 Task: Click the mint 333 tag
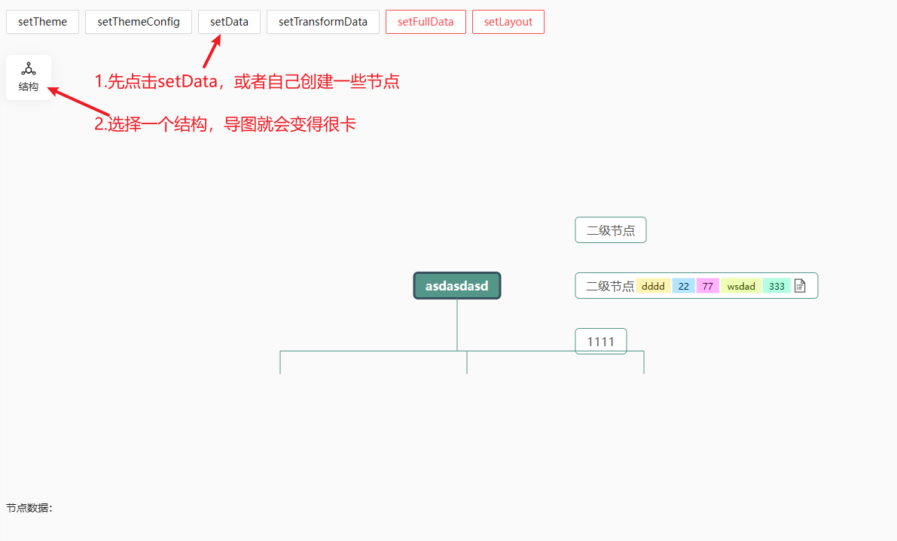[776, 286]
